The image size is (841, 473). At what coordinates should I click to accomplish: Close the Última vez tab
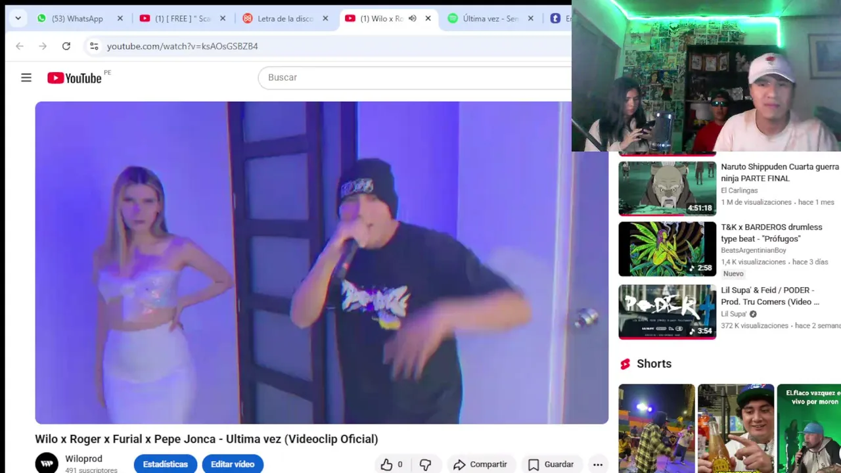[x=530, y=18]
